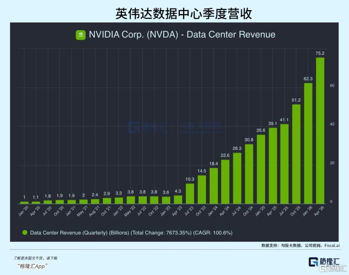349x275 pixels.
Task: Click the green bar for Apr '25
Action: click(273, 166)
